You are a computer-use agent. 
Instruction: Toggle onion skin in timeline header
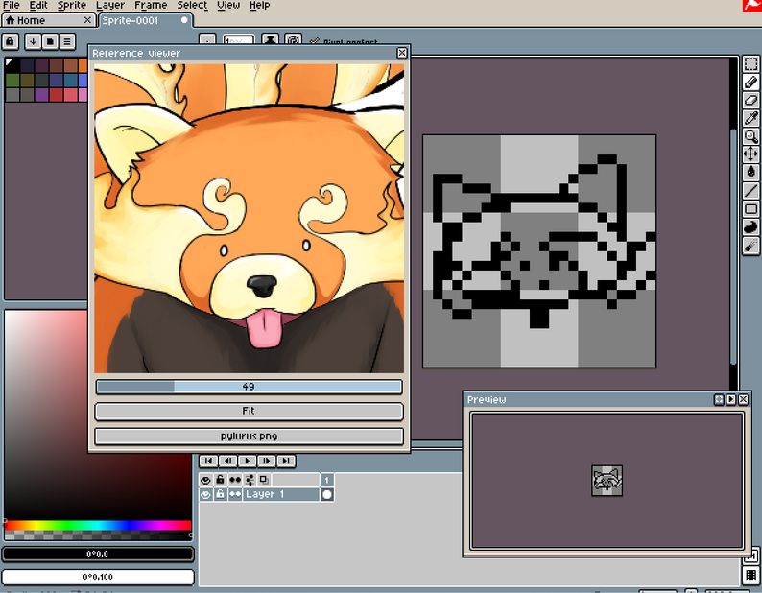tap(264, 480)
